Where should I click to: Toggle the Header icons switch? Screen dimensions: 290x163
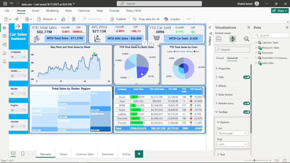point(246,103)
